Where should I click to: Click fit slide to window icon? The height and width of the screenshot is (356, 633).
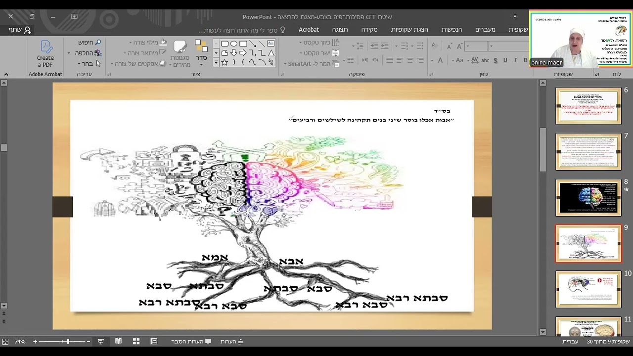(5, 342)
